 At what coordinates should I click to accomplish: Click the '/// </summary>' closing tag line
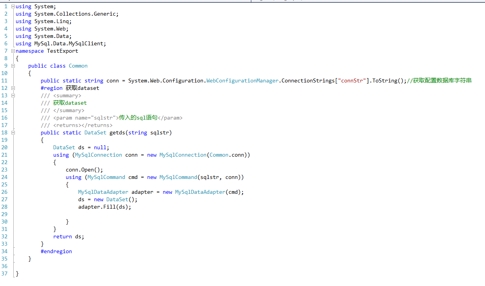coord(63,110)
